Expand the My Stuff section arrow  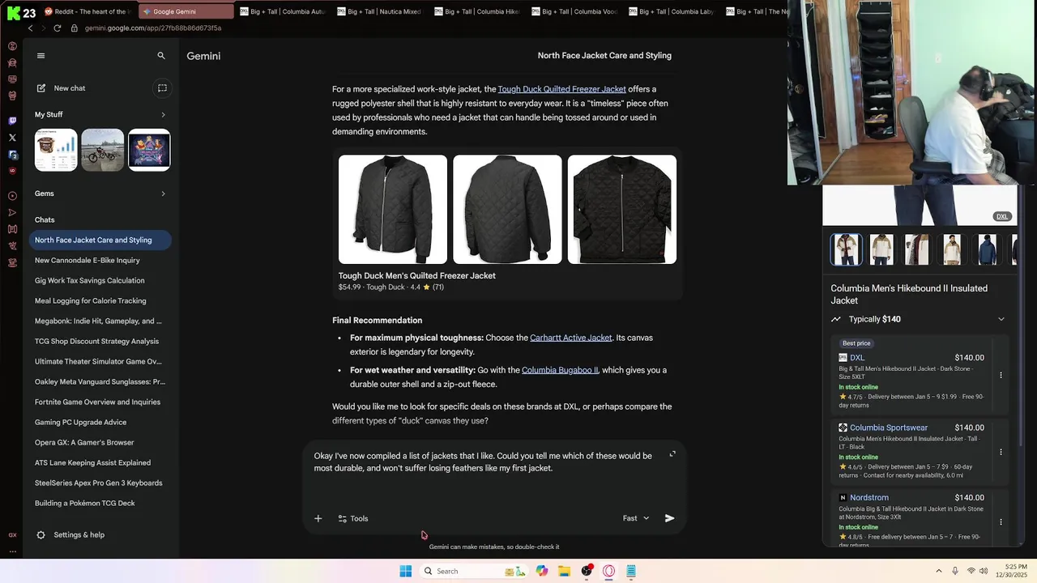point(163,115)
